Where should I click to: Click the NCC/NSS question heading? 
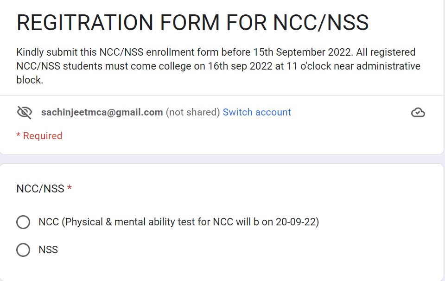coord(40,189)
